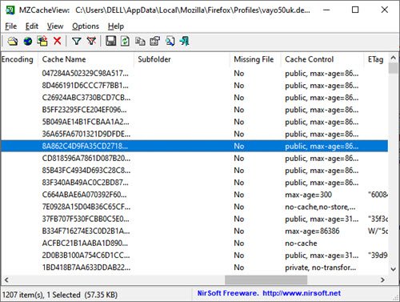The width and height of the screenshot is (400, 302).
Task: Open the Options menu
Action: click(86, 26)
